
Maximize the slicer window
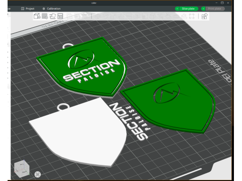pos(222,3)
